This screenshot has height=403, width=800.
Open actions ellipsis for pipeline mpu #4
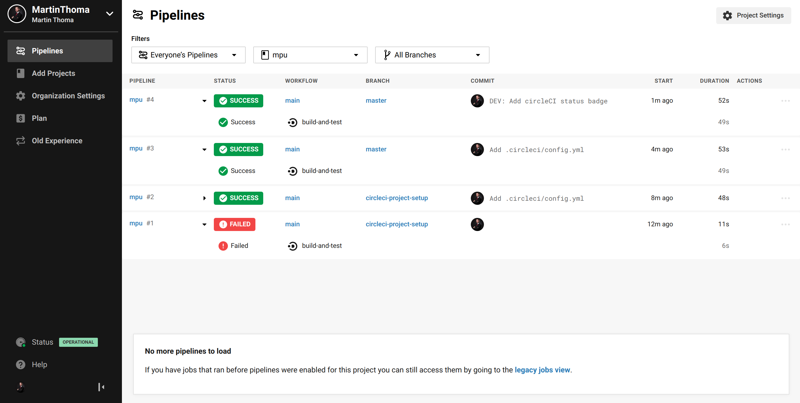point(785,101)
